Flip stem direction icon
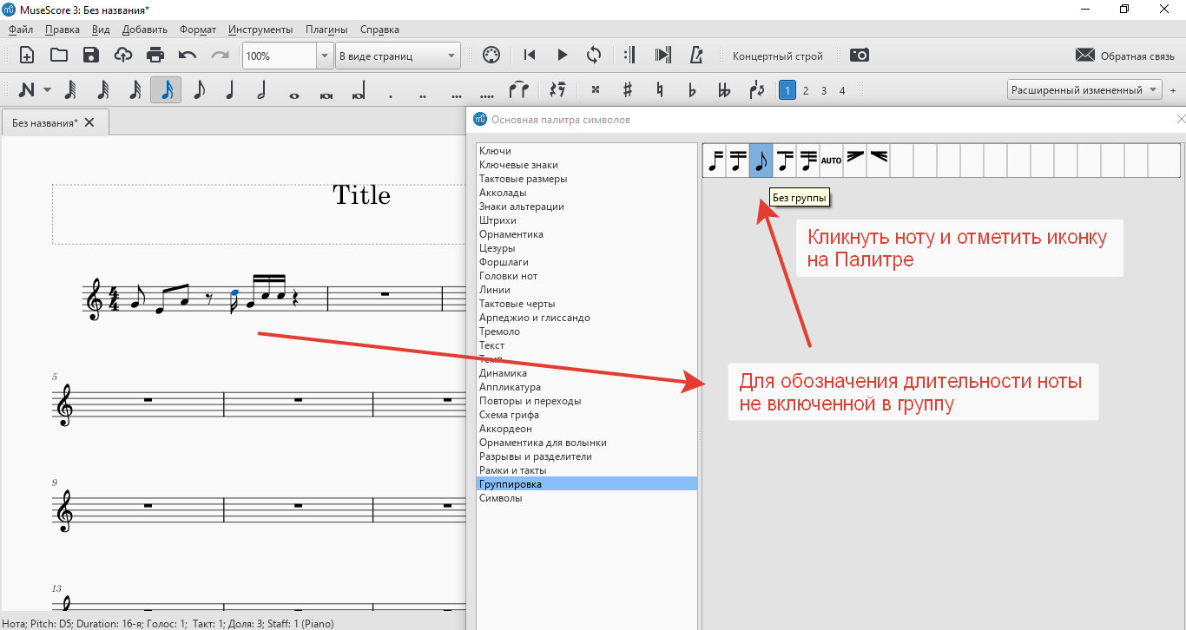Screen dimensions: 1186x630 [x=756, y=90]
